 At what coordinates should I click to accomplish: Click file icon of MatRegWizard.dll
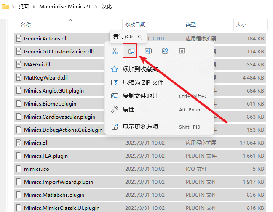pyautogui.click(x=19, y=77)
